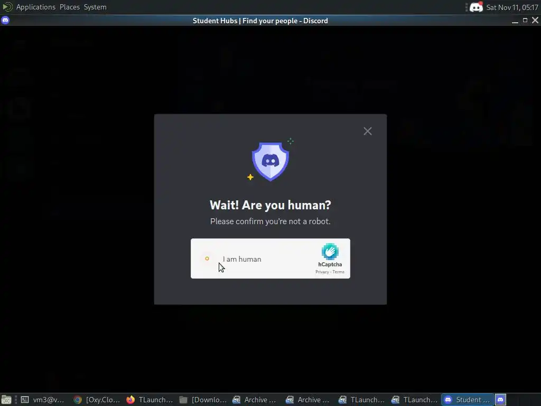
Task: Close the Discord window
Action: pos(535,21)
